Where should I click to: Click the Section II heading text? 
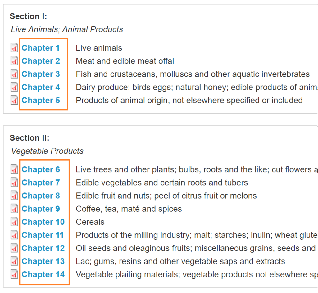[x=30, y=138]
